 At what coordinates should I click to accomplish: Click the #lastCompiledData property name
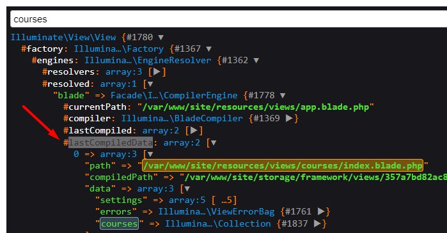(111, 143)
